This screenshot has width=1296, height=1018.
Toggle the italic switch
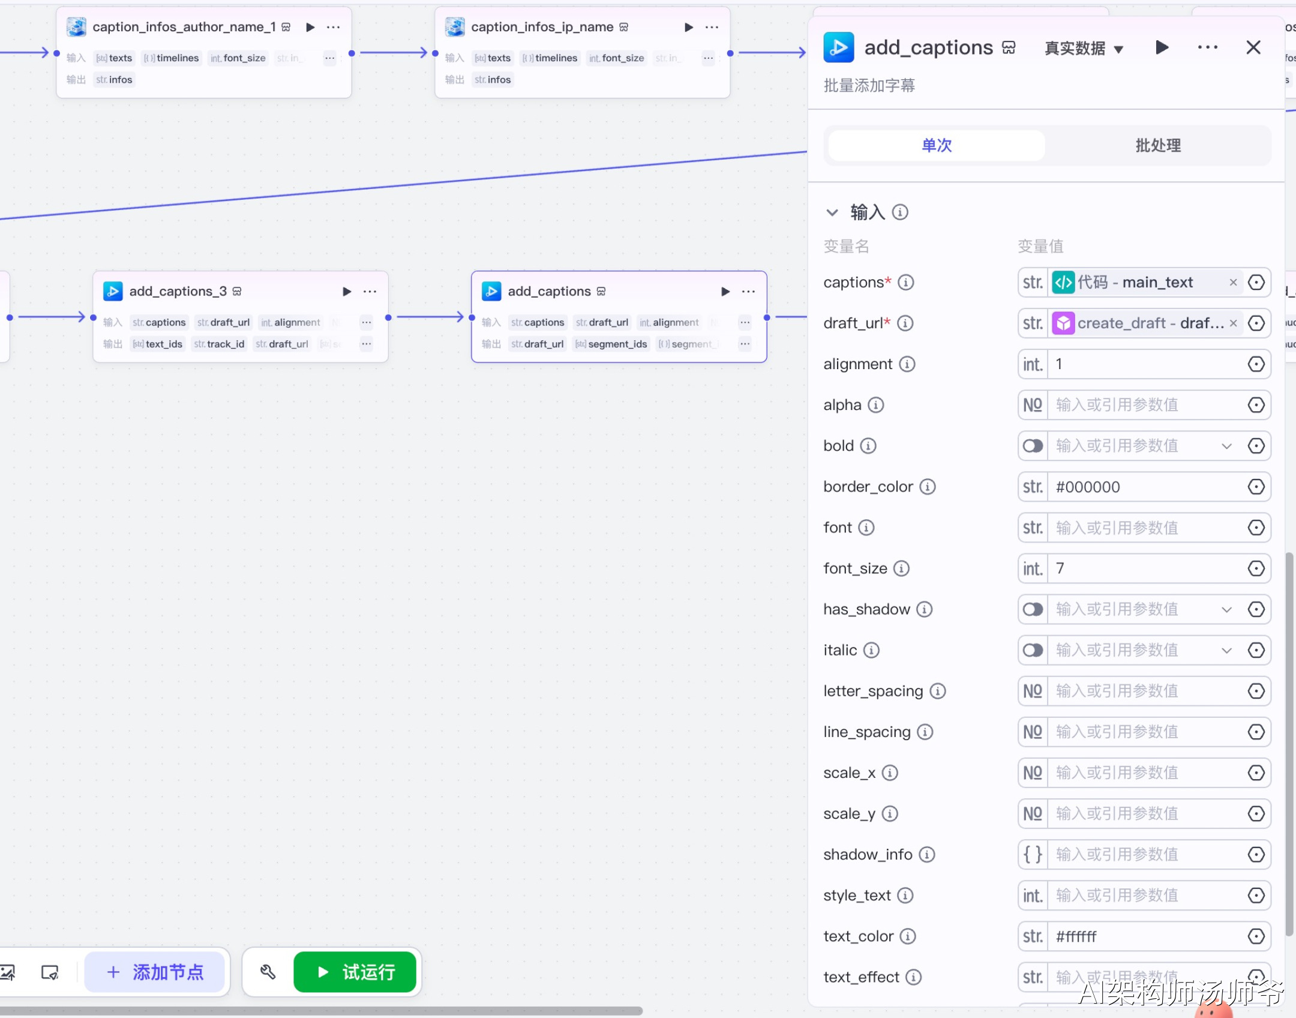point(1033,651)
